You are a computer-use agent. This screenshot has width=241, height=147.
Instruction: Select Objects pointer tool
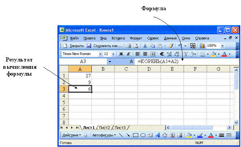pyautogui.click(x=86, y=135)
